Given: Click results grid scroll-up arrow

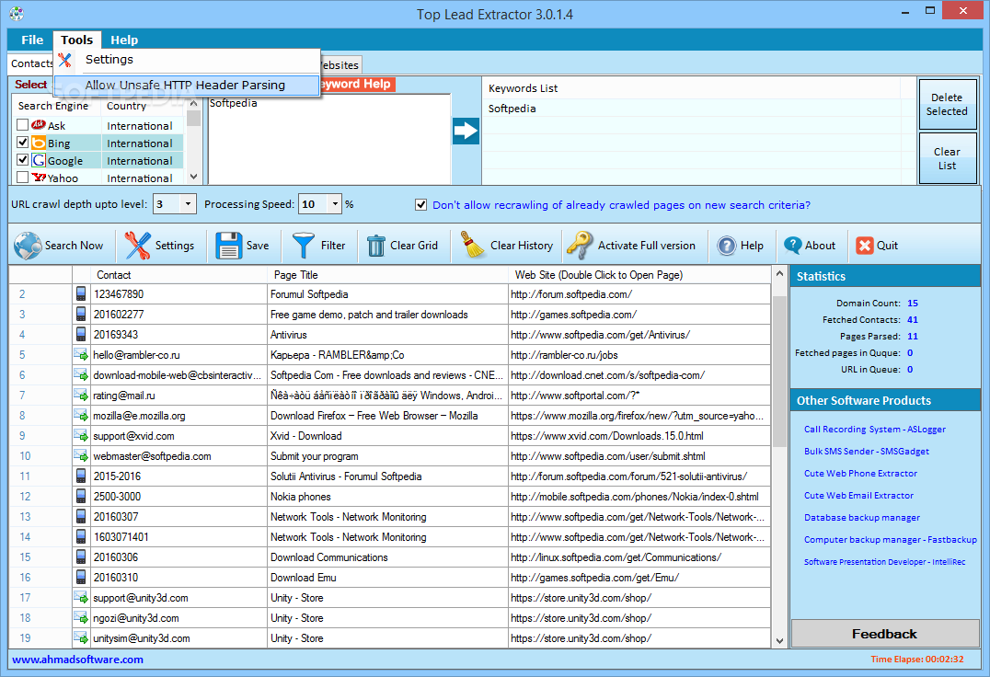Looking at the screenshot, I should tap(779, 274).
